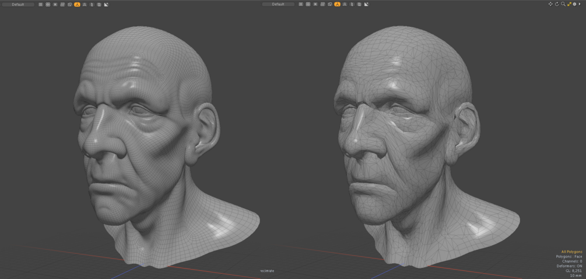The width and height of the screenshot is (586, 279).
Task: Click the dotted grid icon in left viewport toolbar
Action: click(41, 5)
